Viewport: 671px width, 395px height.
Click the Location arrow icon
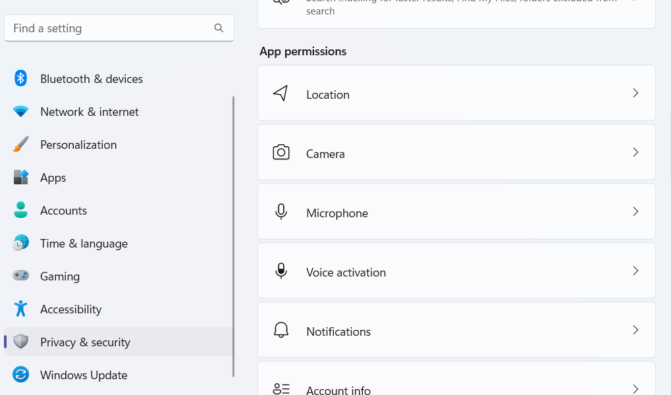(x=281, y=93)
